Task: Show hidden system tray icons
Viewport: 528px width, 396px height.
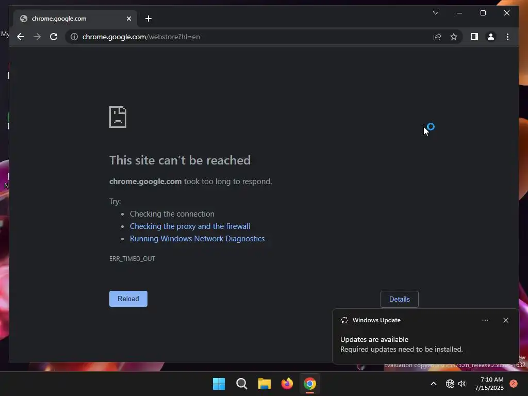Action: point(434,384)
